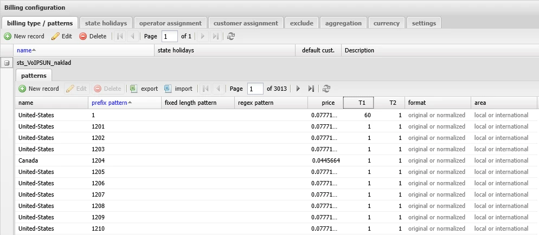
Task: Click top toolbar page number field
Action: point(170,36)
